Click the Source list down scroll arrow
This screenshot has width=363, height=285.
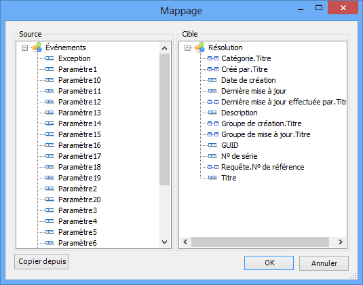click(165, 242)
